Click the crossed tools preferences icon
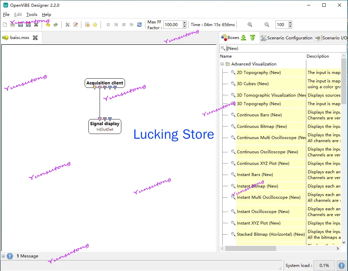Image resolution: width=348 pixels, height=271 pixels. [67, 25]
